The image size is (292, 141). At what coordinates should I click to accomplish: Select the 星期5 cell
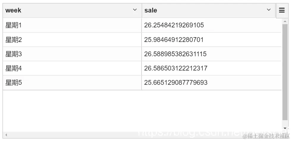[x=72, y=82]
